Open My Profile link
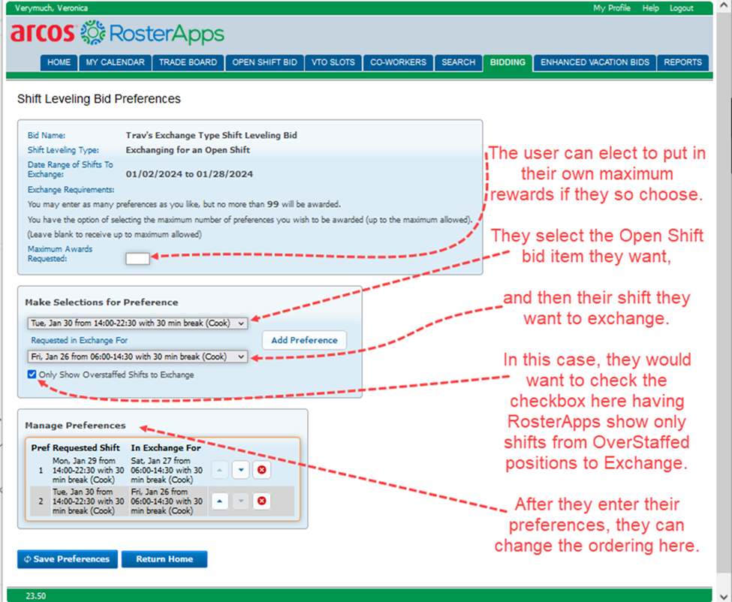 (612, 8)
